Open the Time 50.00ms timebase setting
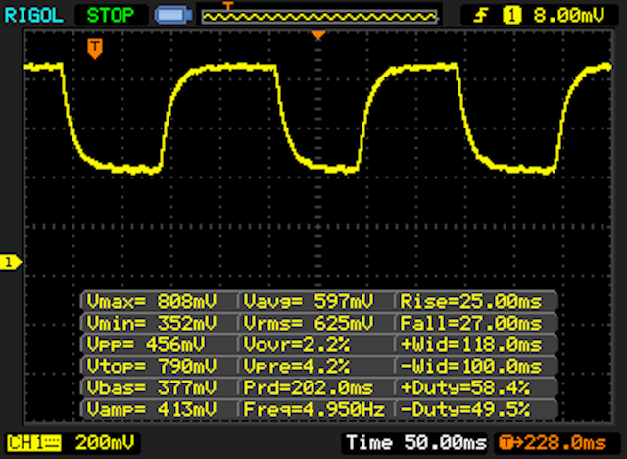The image size is (627, 459). pyautogui.click(x=415, y=443)
